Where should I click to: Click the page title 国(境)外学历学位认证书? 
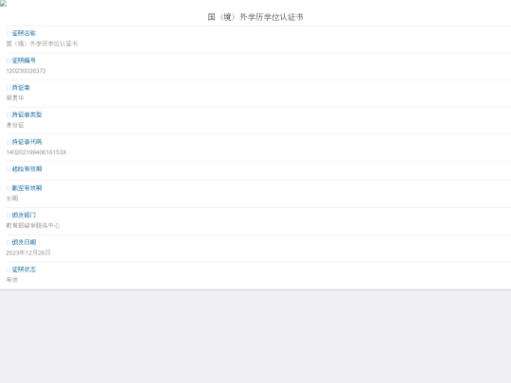coord(255,17)
